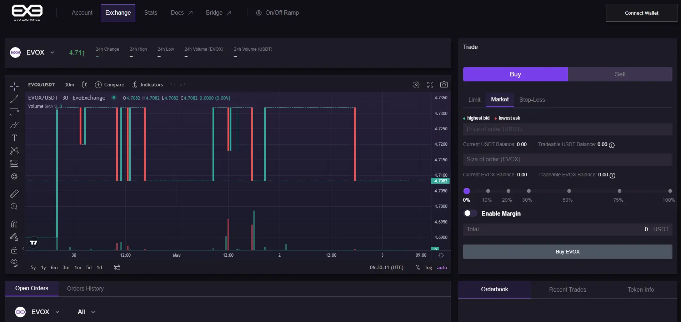
Task: Toggle the magnet mode tool
Action: (14, 224)
